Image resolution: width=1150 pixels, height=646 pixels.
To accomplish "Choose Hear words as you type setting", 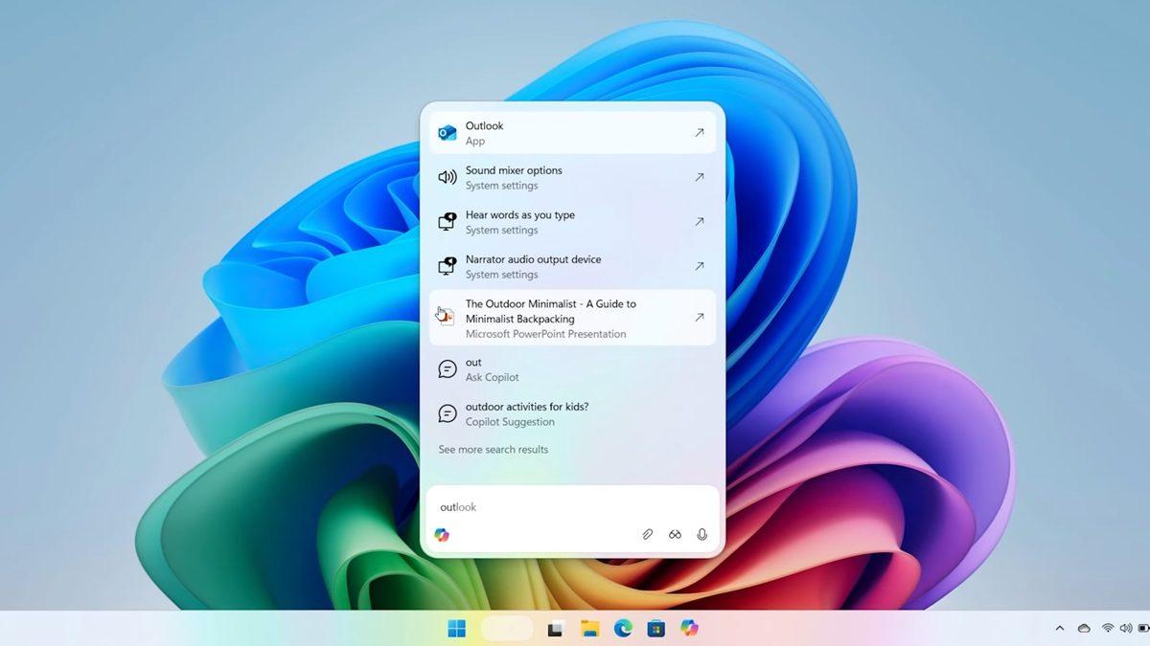I will [x=572, y=222].
